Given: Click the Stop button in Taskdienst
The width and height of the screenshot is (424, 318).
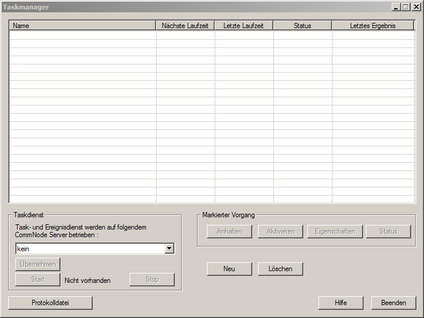Looking at the screenshot, I should (152, 279).
